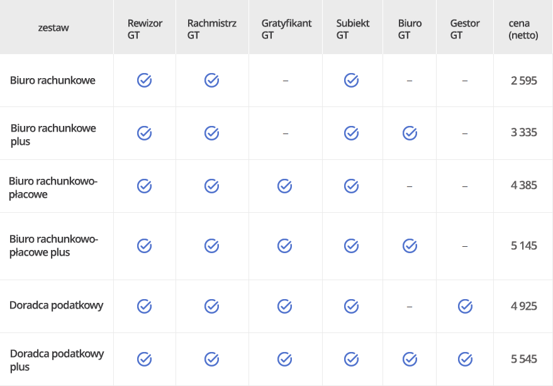Click Biuro GT checkmark for Biuro rachunkowo-płacowe plus

[x=410, y=246]
